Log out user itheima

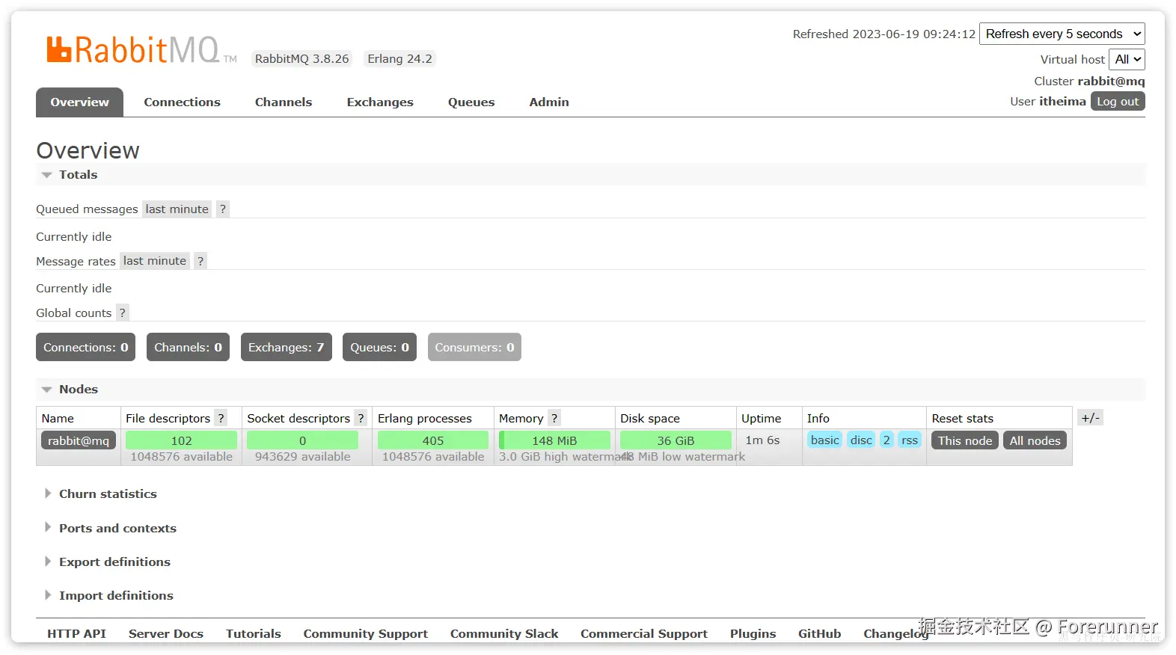[1118, 102]
